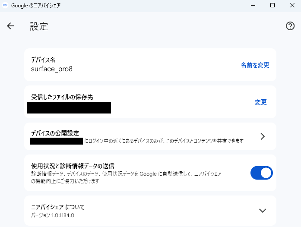Click the Nearby Share app icon in title bar

click(x=6, y=6)
